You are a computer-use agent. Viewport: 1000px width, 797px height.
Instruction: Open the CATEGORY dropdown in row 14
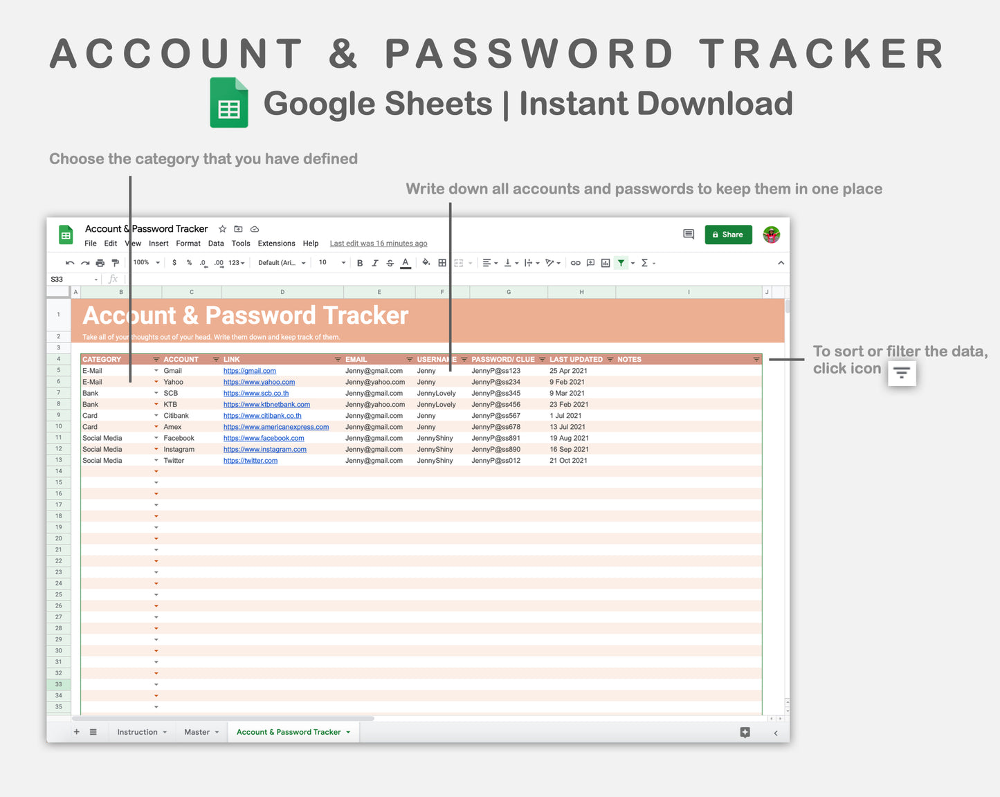coord(156,471)
